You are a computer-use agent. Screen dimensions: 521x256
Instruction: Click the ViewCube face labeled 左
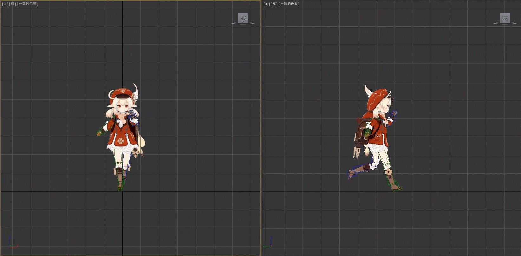tap(505, 18)
